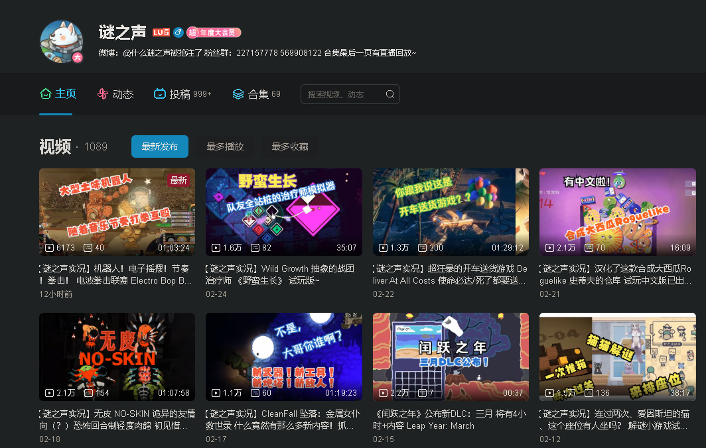
Task: Switch to the 主页 tab
Action: pos(58,93)
